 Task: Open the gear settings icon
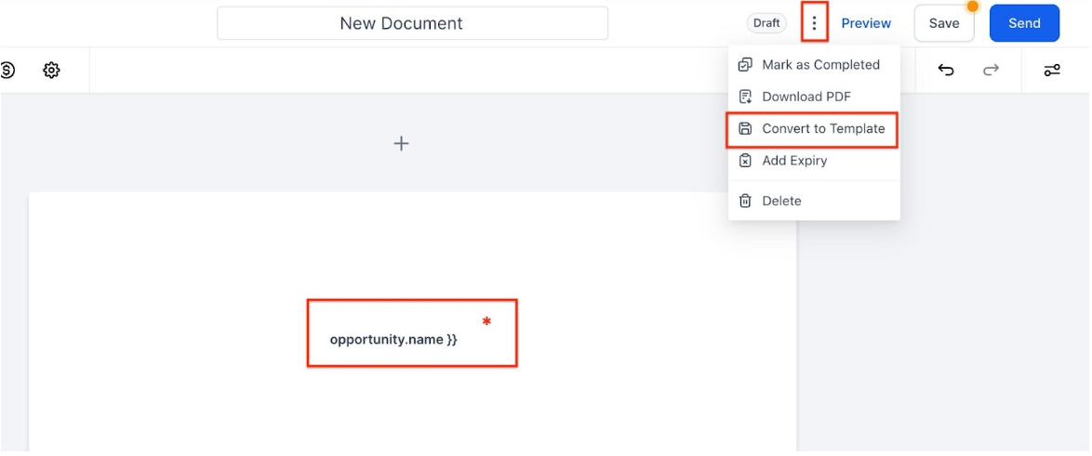pos(52,70)
